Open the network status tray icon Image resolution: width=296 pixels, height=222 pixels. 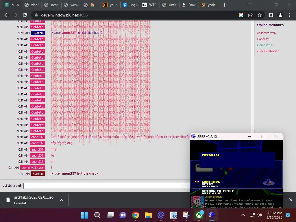coord(252,215)
